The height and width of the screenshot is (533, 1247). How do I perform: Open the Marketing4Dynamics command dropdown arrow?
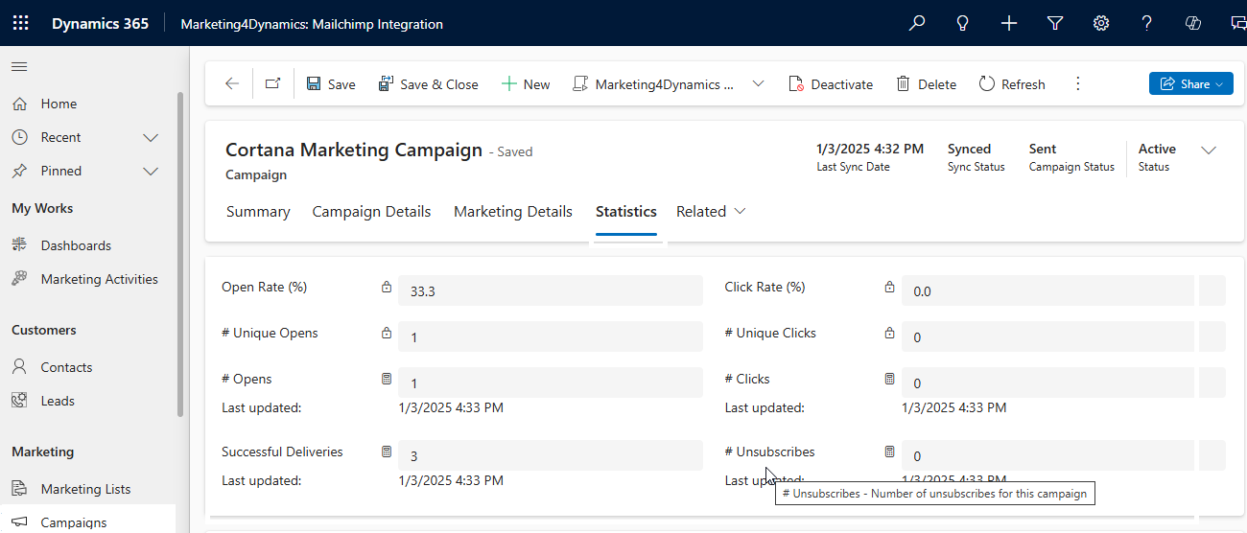[x=758, y=84]
